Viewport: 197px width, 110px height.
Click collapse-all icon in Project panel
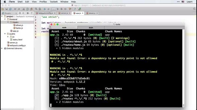pos(23,13)
